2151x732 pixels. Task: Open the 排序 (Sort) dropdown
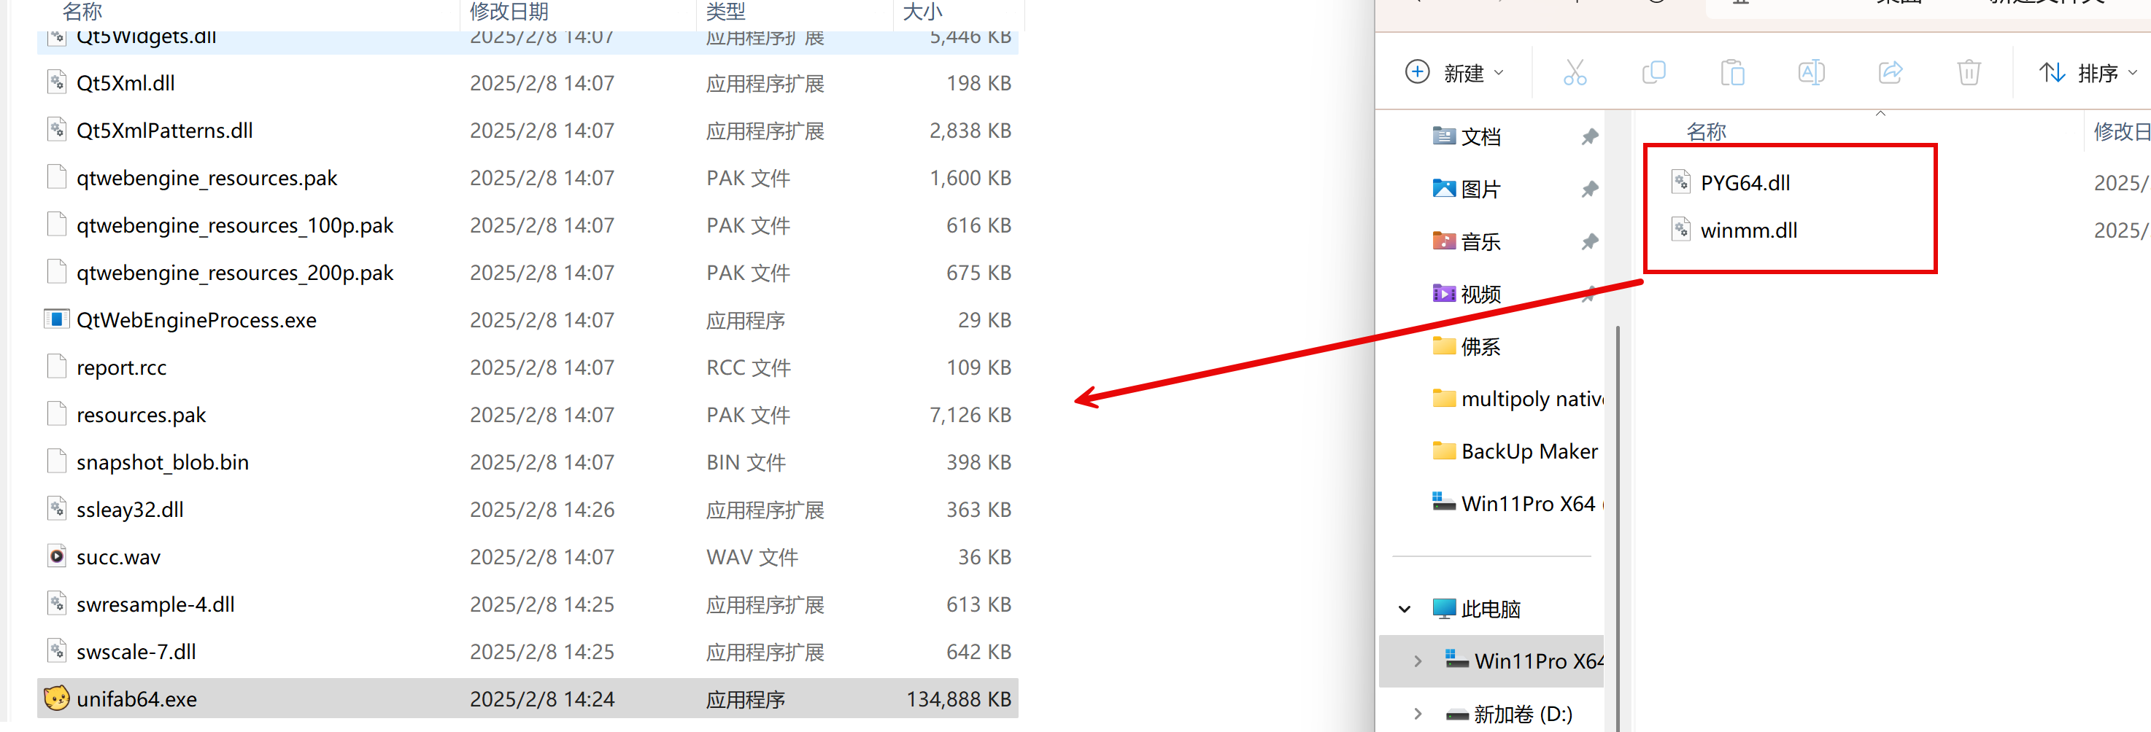[2087, 73]
